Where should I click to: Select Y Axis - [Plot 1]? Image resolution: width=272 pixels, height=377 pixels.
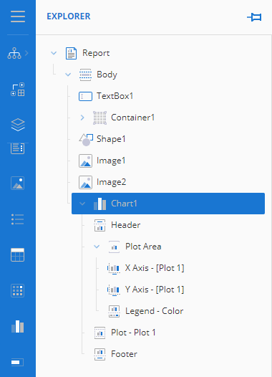pos(155,290)
